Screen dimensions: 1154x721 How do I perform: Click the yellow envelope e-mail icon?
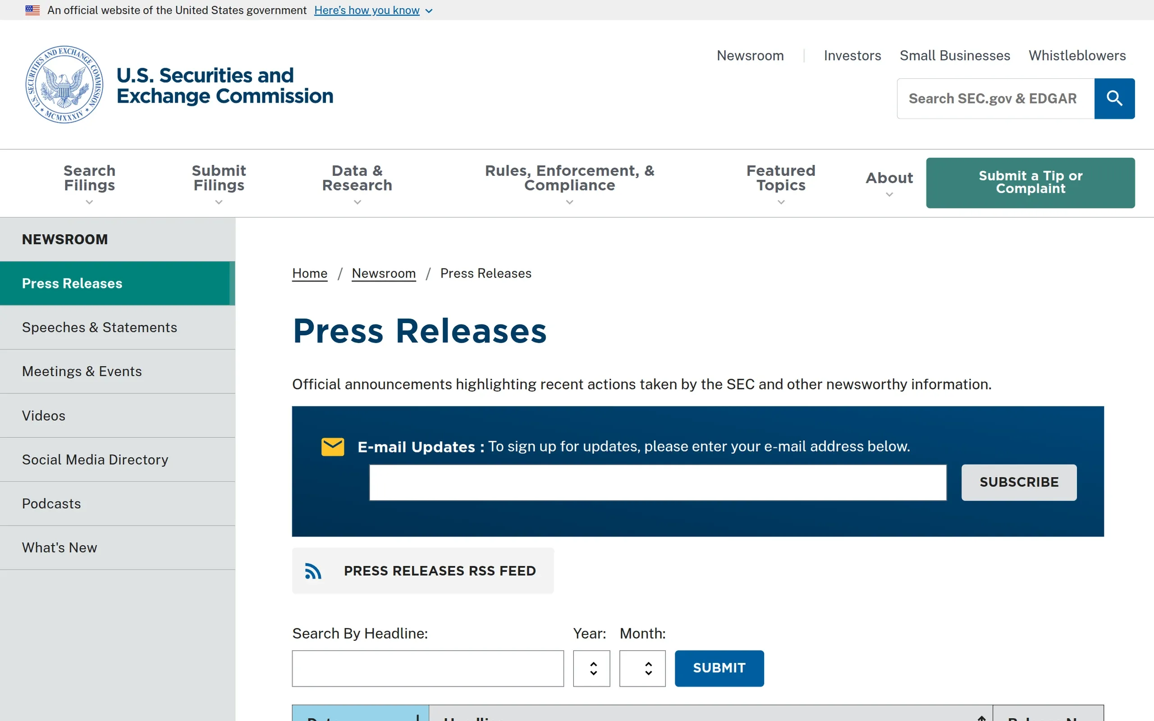point(332,447)
